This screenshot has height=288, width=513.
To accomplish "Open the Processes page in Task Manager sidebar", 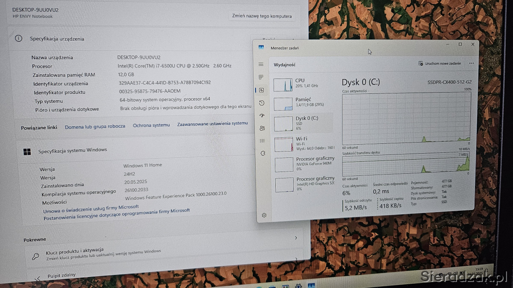I will (261, 77).
